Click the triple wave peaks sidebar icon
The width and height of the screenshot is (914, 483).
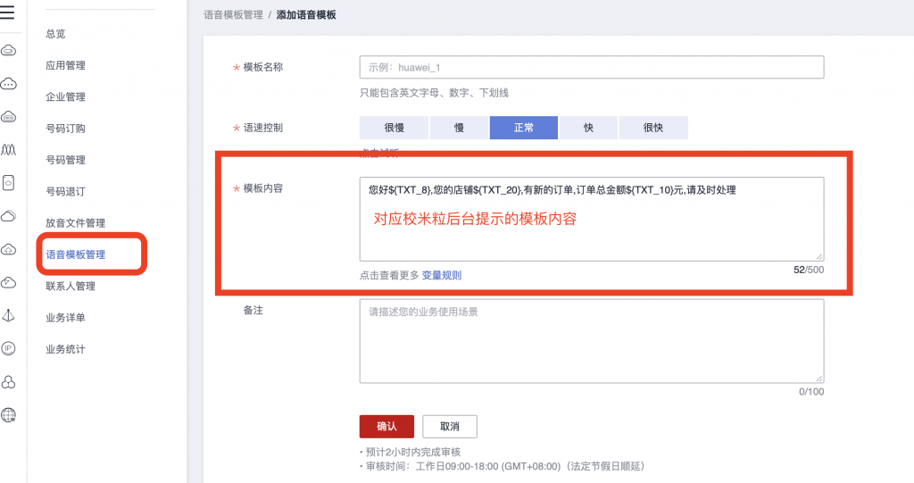tap(8, 150)
